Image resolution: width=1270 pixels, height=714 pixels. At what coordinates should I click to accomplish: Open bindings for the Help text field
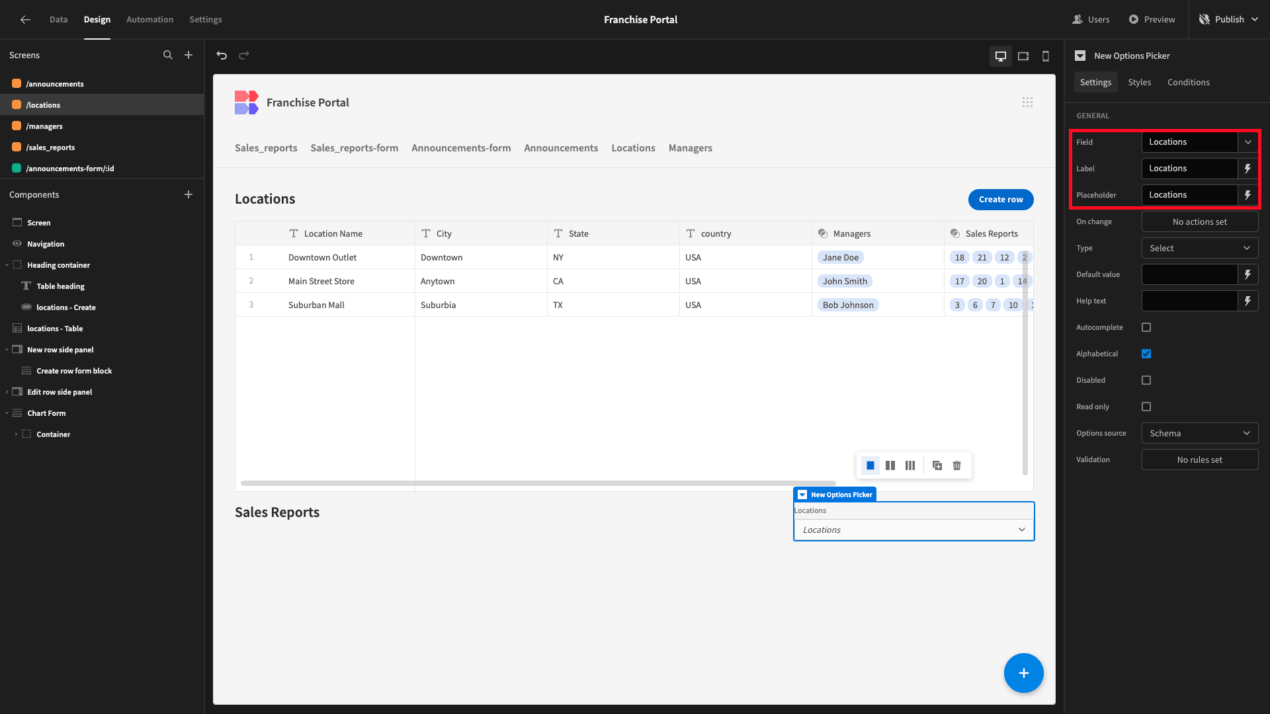[x=1248, y=301]
